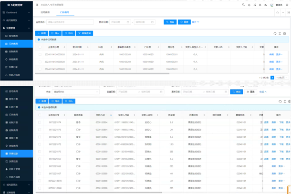This screenshot has height=194, width=291.
Task: Select all rows via upper table header checkbox
Action: [40, 47]
